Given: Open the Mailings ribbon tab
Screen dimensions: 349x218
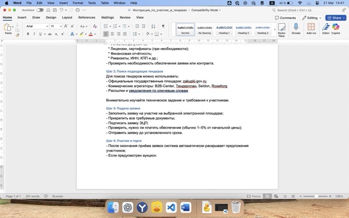Looking at the screenshot, I should point(107,17).
